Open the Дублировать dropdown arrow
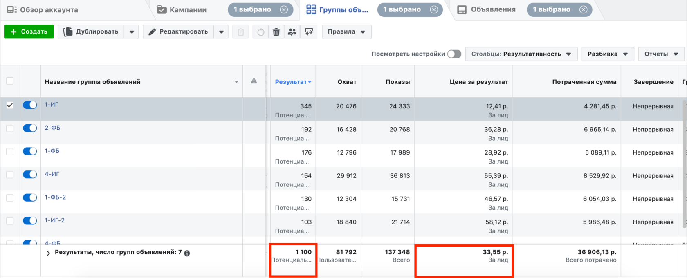This screenshot has width=687, height=278. pyautogui.click(x=132, y=32)
